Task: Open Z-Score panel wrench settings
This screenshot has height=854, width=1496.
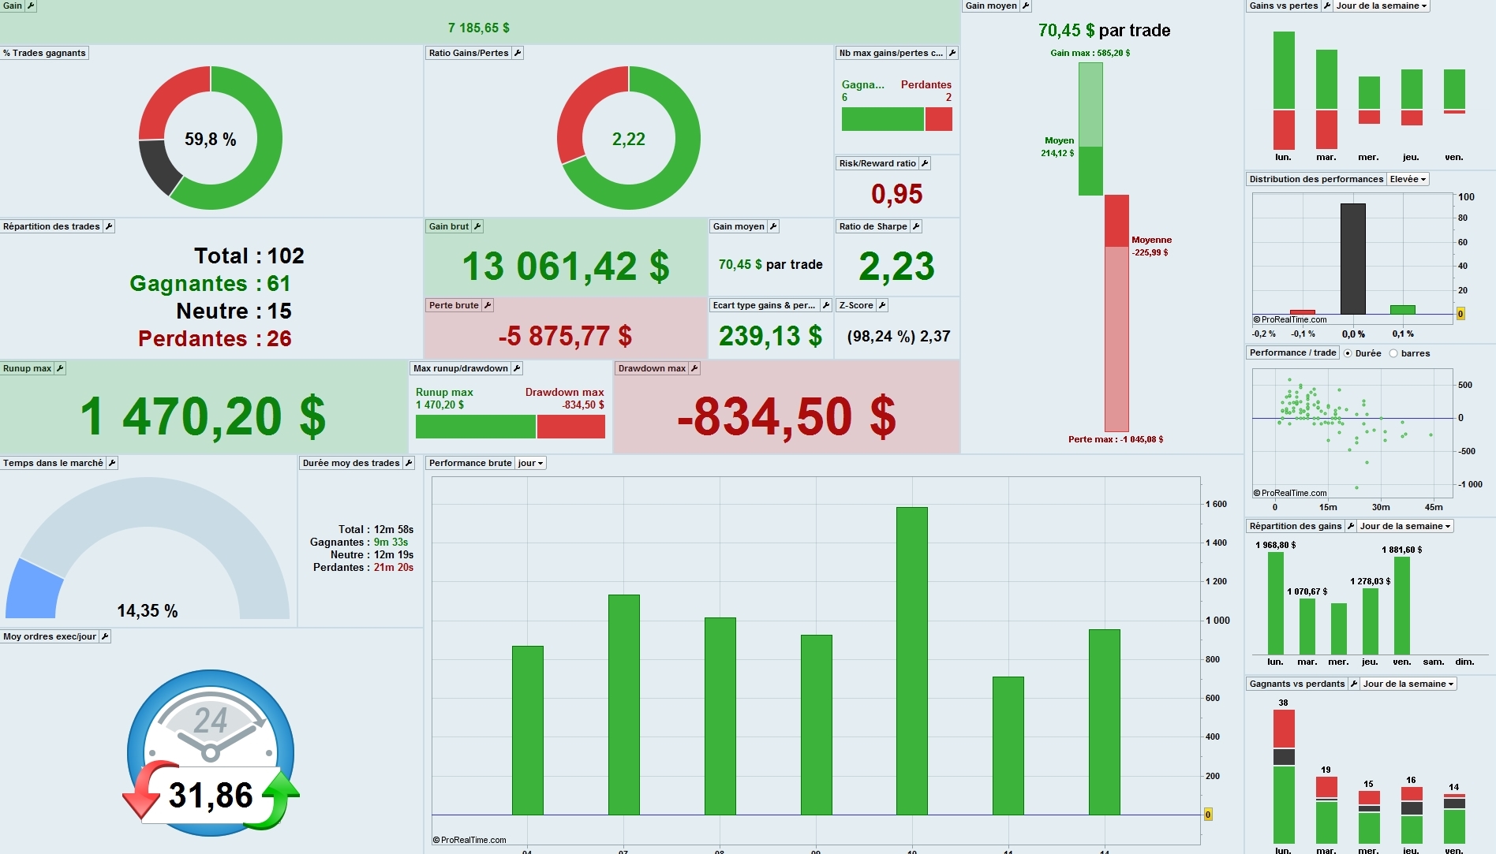Action: [882, 305]
